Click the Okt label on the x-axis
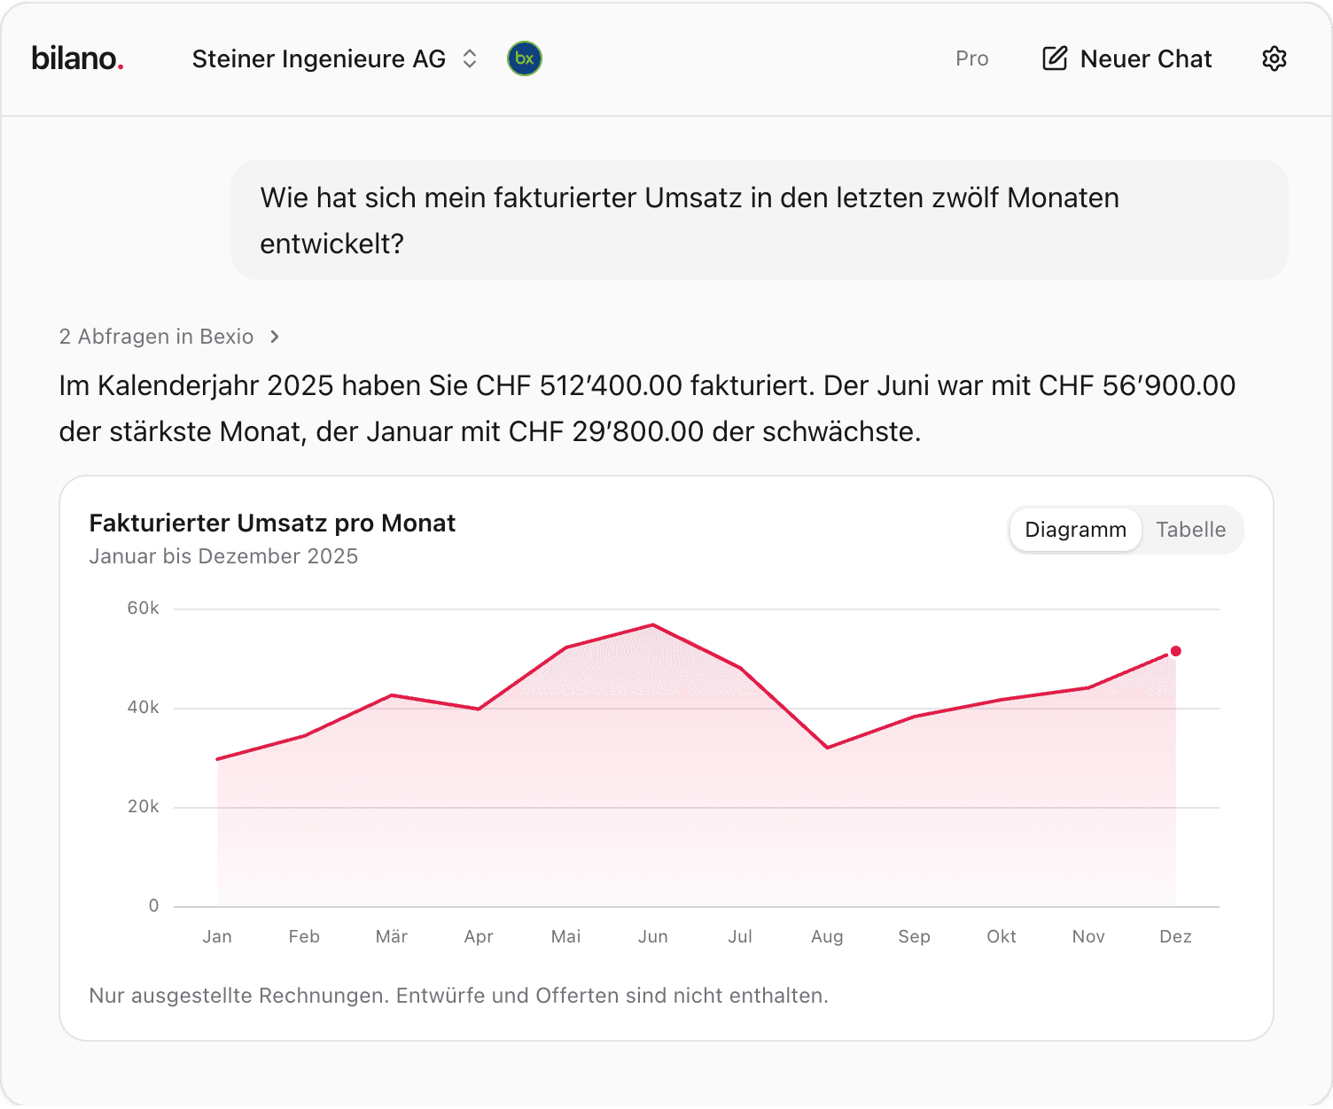The image size is (1333, 1109). (1002, 936)
